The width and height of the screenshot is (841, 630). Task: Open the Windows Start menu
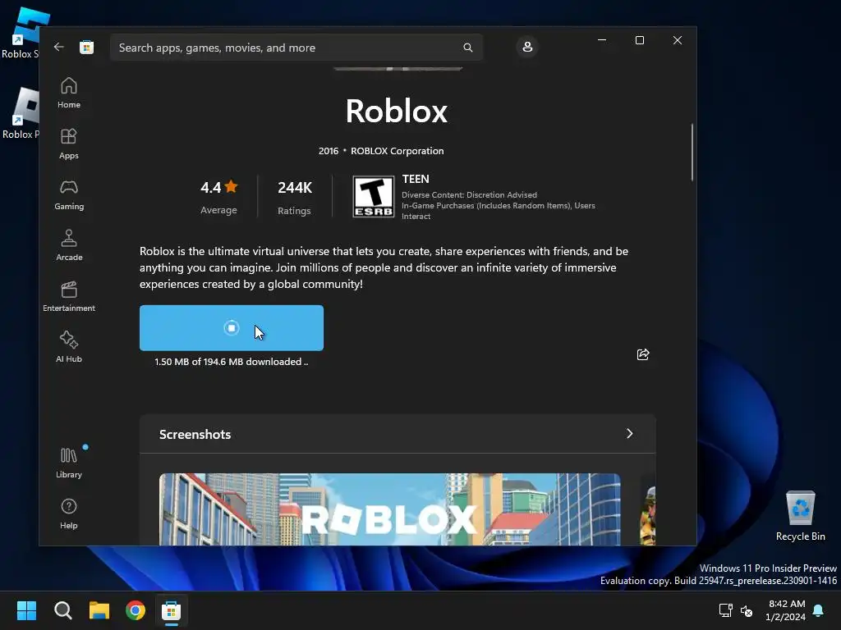[26, 610]
